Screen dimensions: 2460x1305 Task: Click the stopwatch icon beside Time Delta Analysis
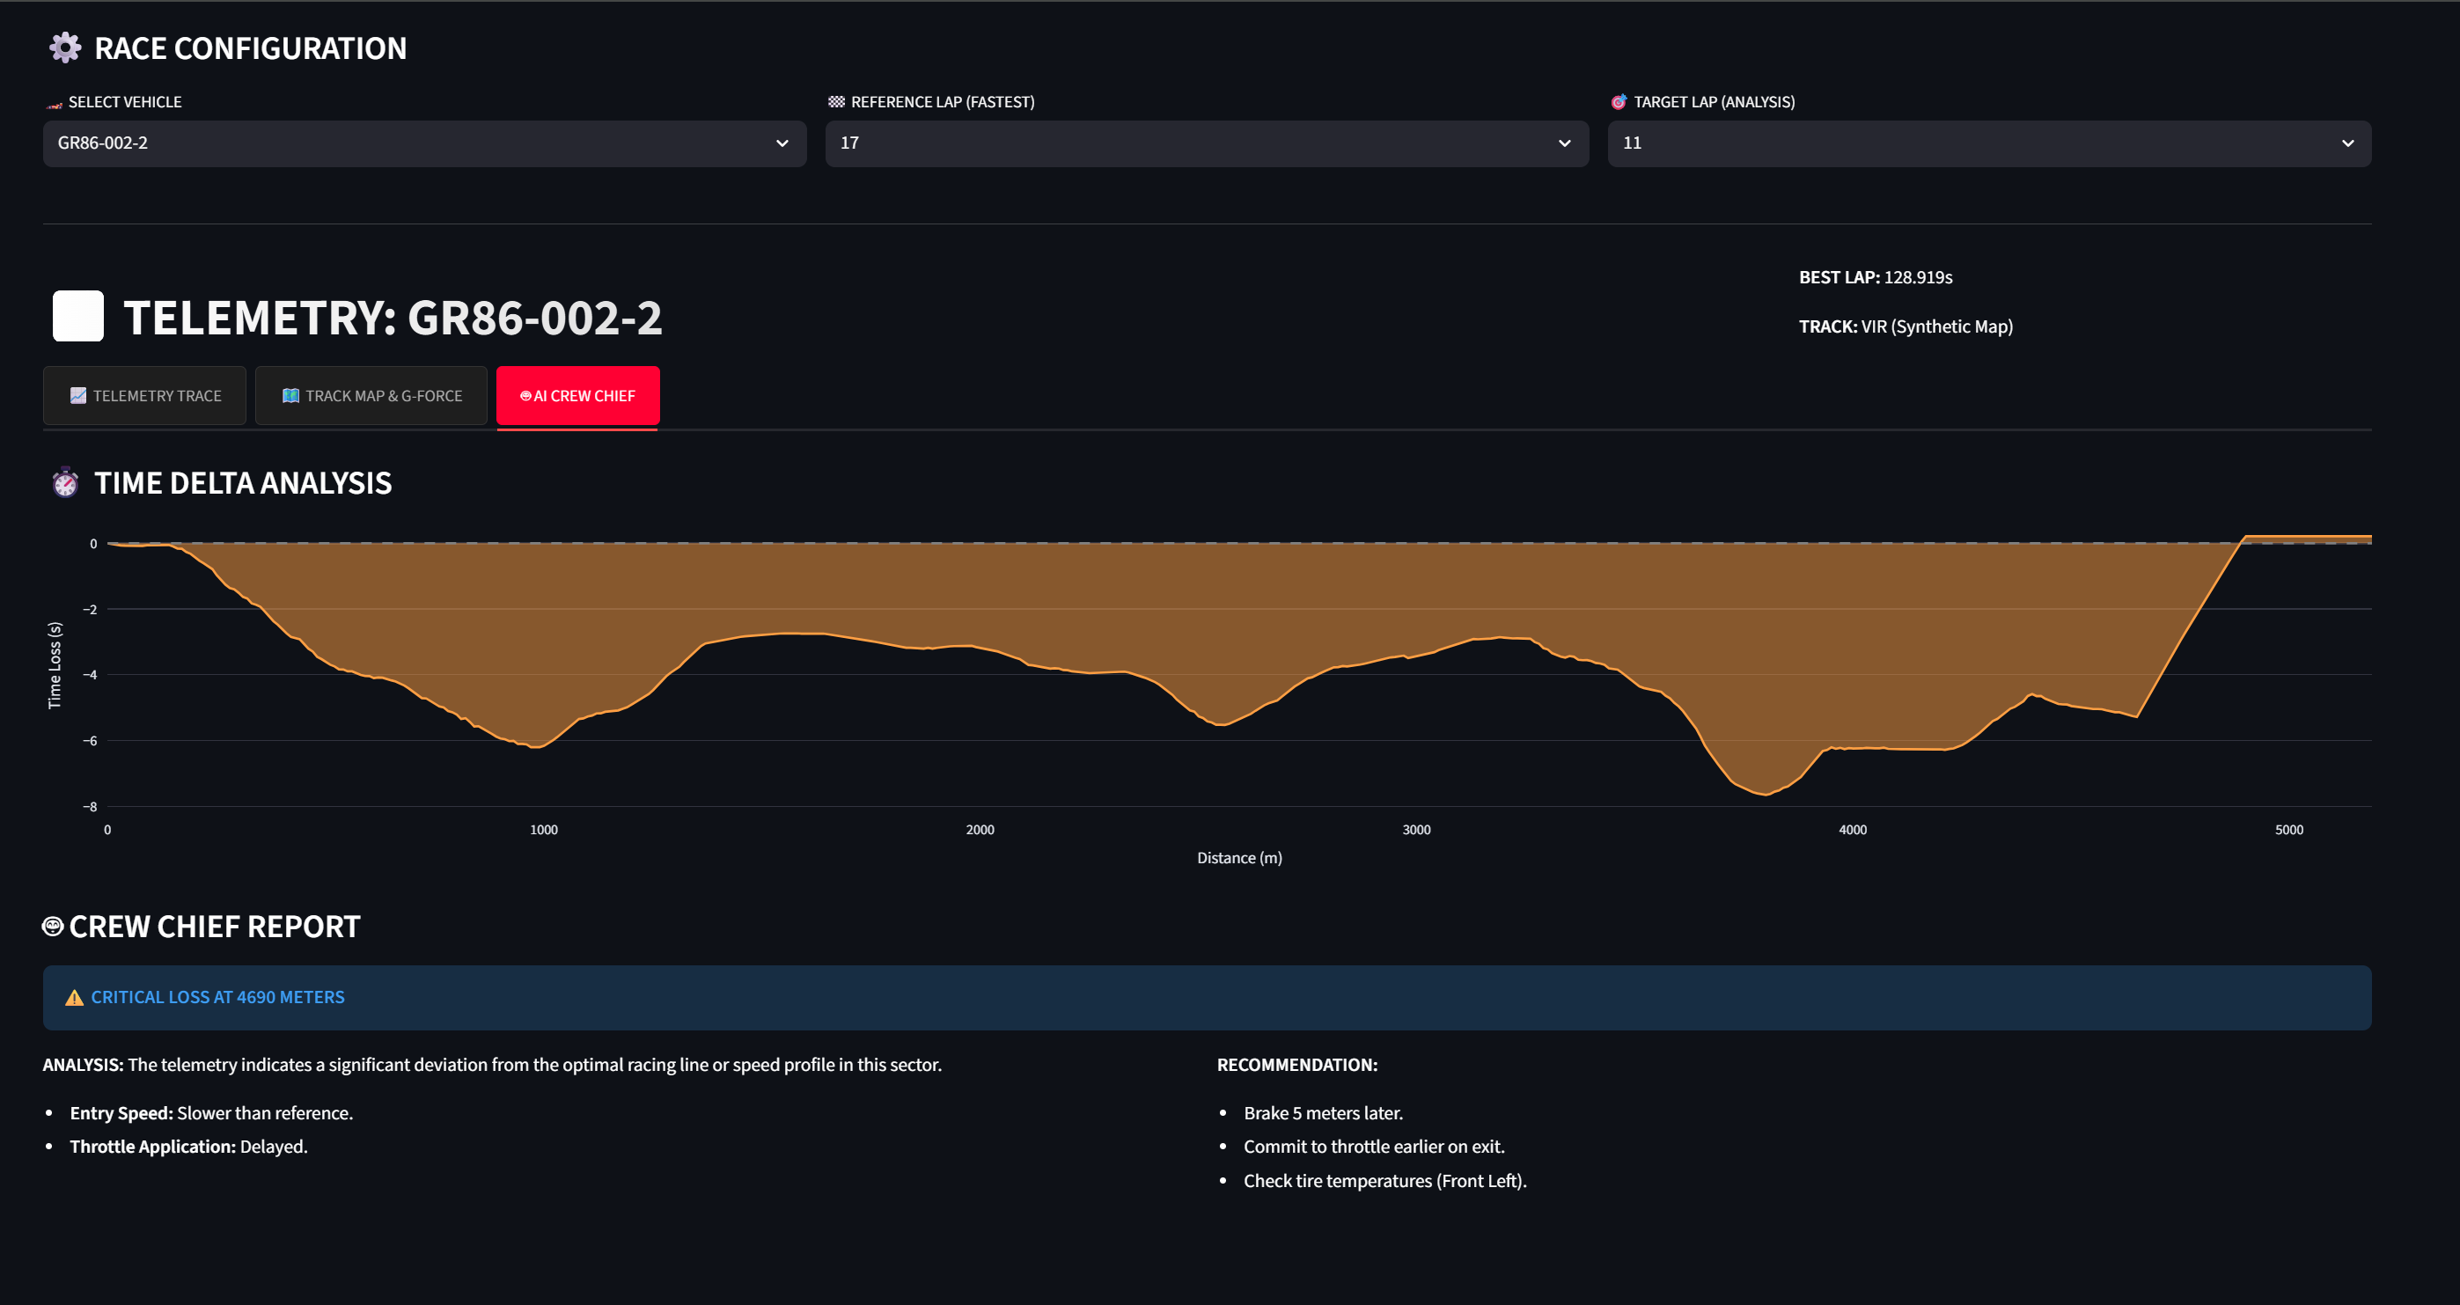[x=65, y=483]
